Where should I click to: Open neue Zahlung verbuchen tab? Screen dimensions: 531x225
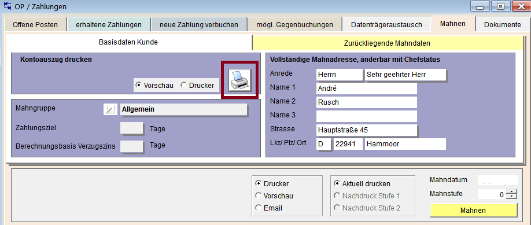pyautogui.click(x=199, y=25)
